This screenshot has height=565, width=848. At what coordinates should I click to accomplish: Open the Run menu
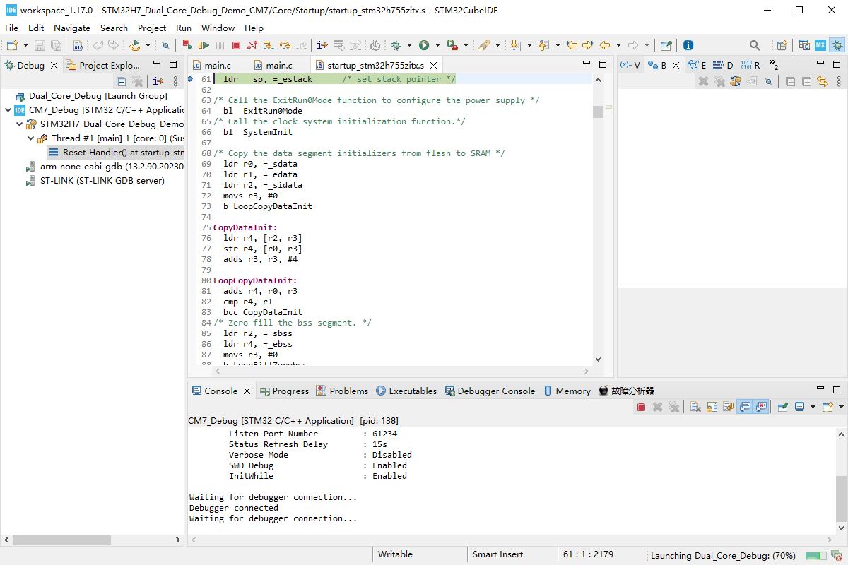184,28
